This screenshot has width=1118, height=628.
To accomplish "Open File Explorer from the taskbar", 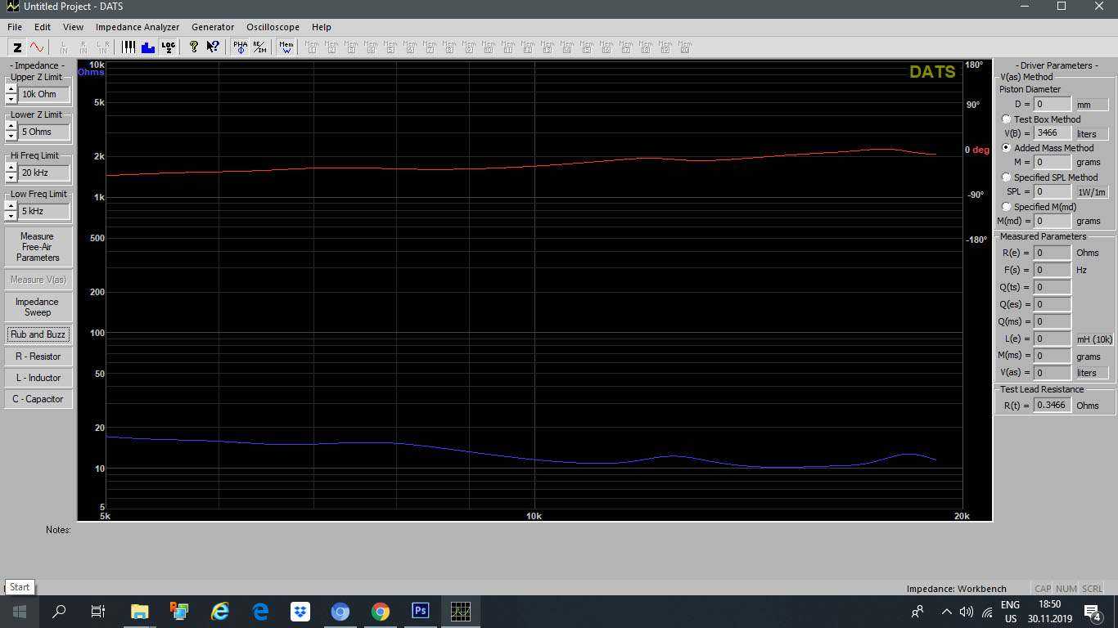I will tap(140, 611).
